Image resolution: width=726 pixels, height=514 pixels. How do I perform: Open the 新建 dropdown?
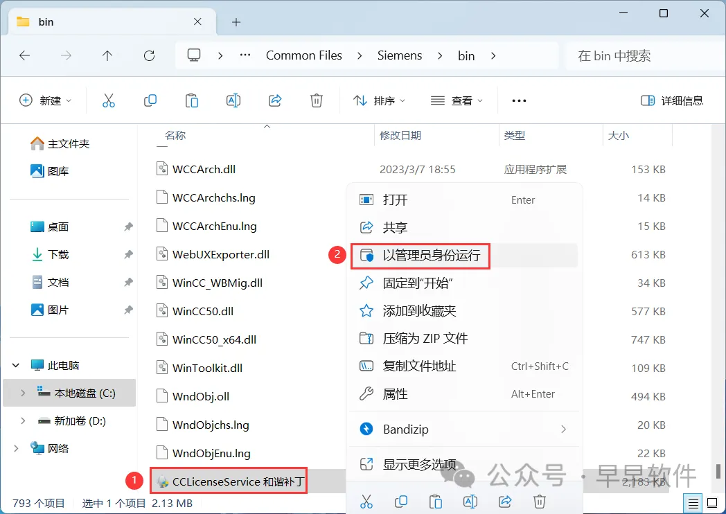click(46, 100)
